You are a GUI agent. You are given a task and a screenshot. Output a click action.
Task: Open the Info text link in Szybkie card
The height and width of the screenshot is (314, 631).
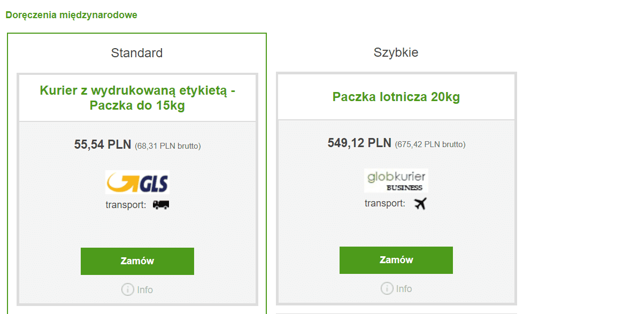click(404, 289)
